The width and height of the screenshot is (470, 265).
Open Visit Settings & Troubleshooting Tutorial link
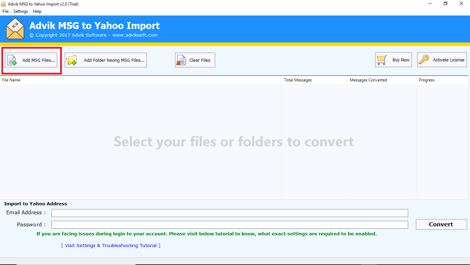(111, 246)
